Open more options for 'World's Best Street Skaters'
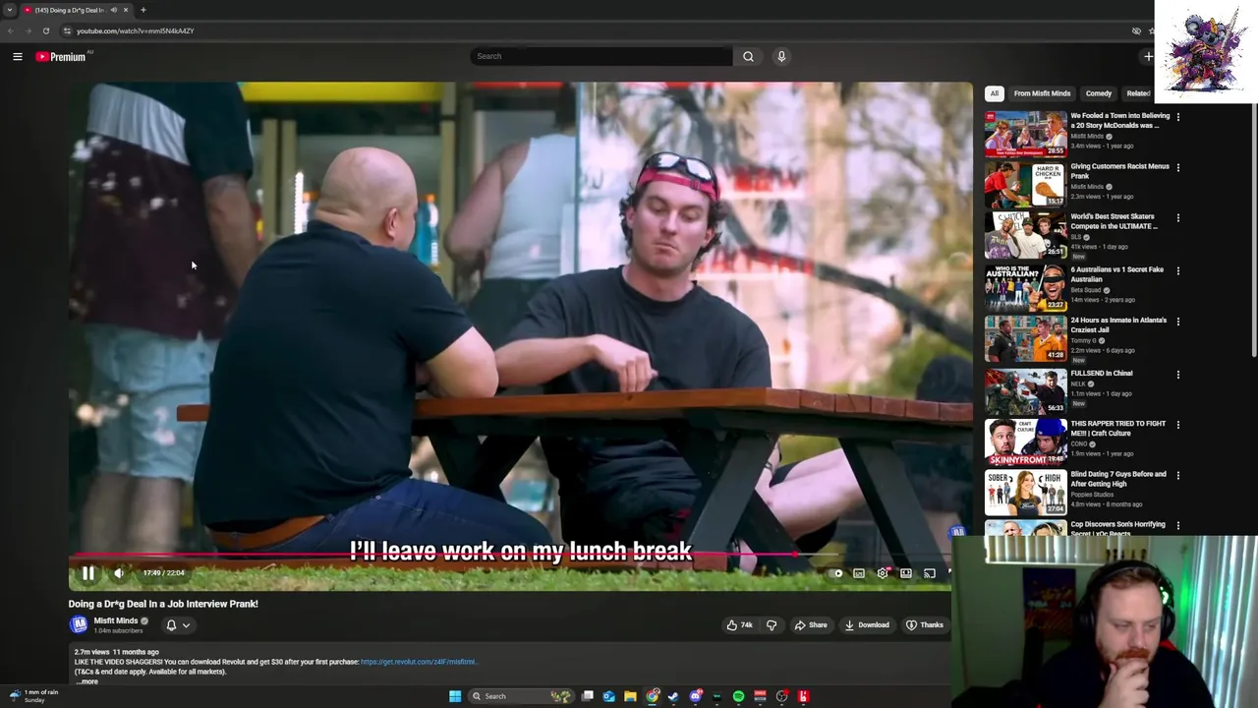This screenshot has width=1258, height=708. click(x=1177, y=217)
